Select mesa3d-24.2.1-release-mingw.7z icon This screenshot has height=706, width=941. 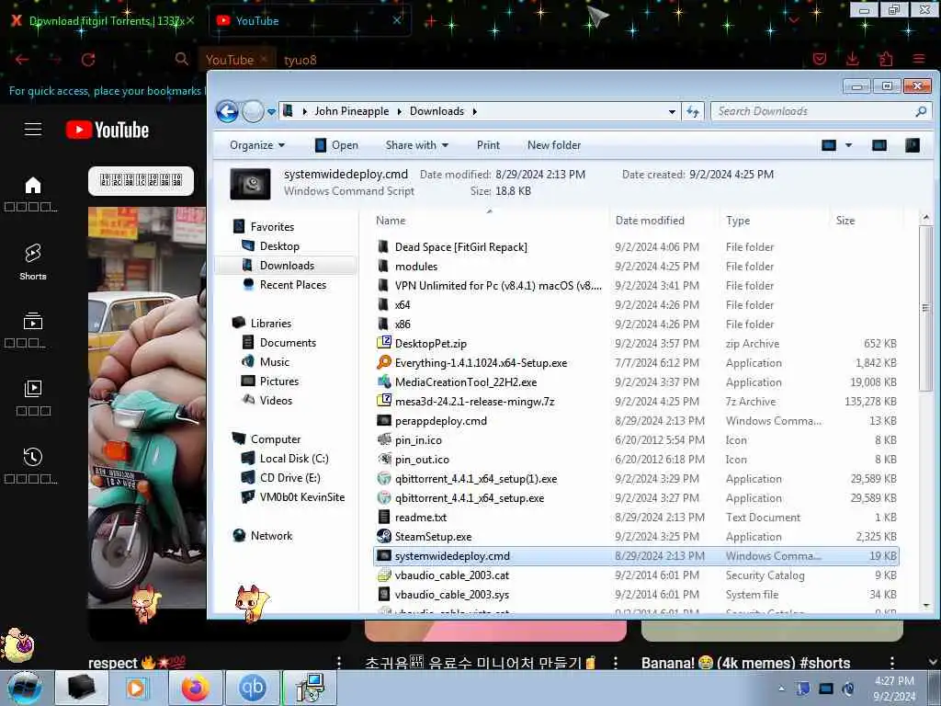pos(383,401)
